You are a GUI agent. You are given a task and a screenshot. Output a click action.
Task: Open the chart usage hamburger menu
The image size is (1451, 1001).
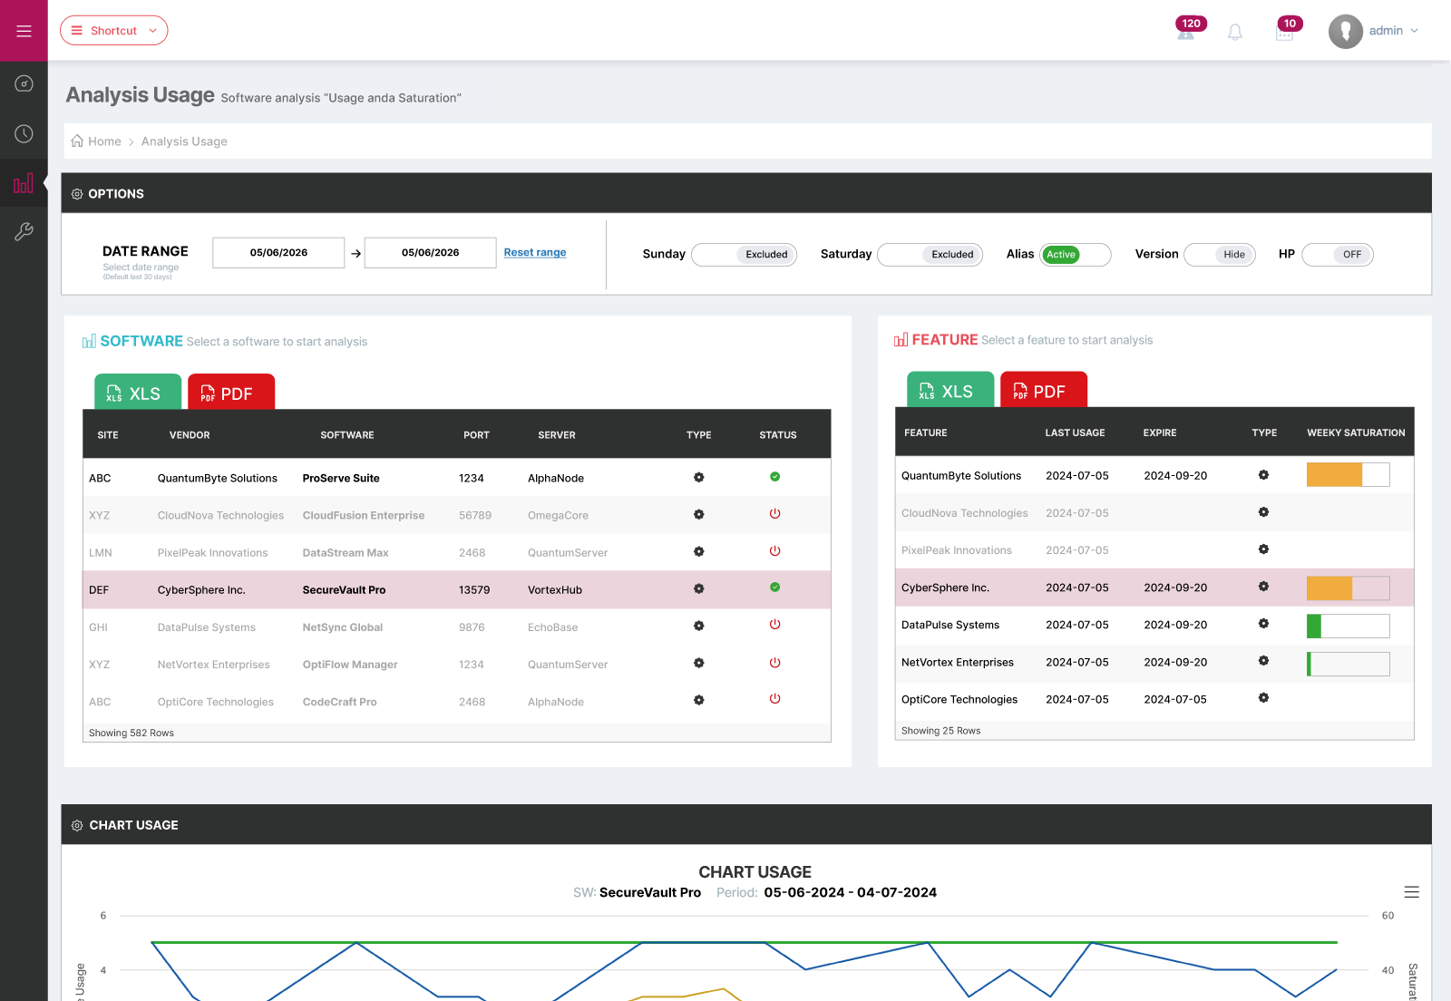pyautogui.click(x=1411, y=892)
